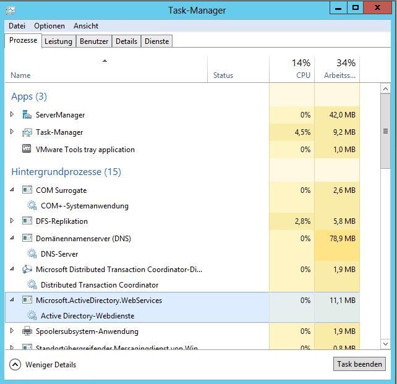Click the COM+-Systemanwendung gear icon
Image resolution: width=397 pixels, height=384 pixels.
tap(32, 205)
